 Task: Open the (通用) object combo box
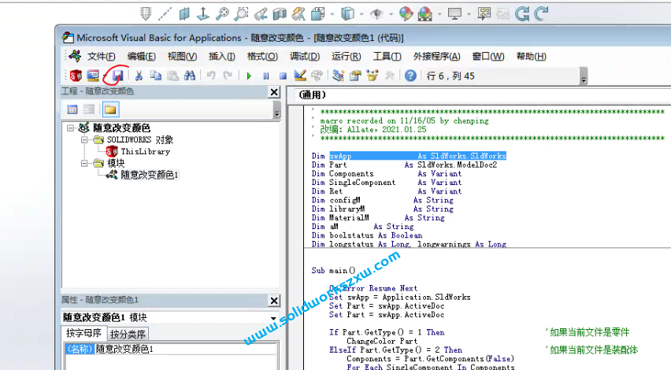coord(483,95)
